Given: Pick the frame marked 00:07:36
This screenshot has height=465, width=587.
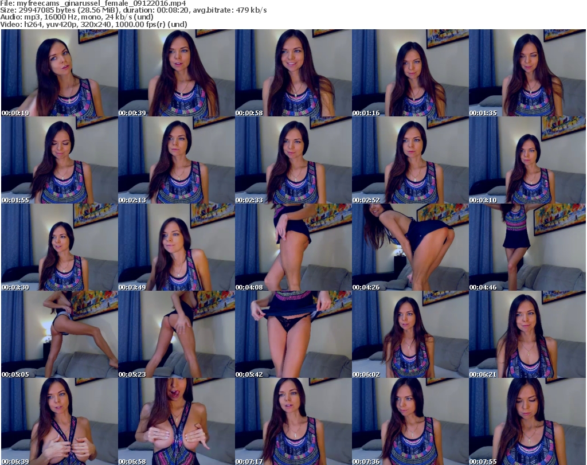Looking at the screenshot, I should [410, 421].
